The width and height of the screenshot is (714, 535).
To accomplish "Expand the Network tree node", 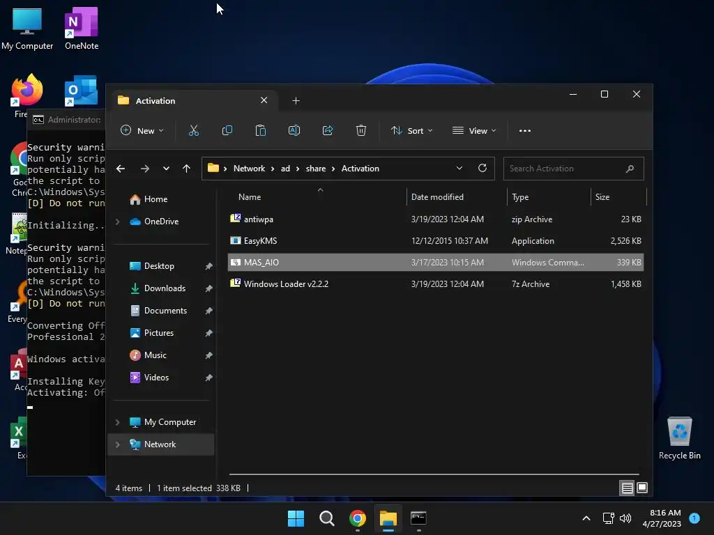I will pos(117,444).
